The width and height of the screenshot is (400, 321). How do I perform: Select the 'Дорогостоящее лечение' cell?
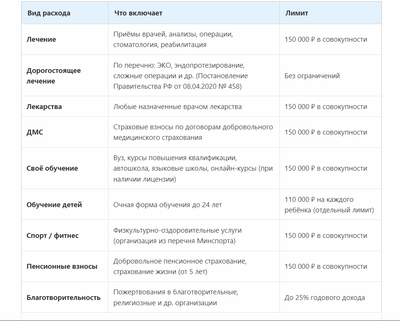tap(54, 76)
